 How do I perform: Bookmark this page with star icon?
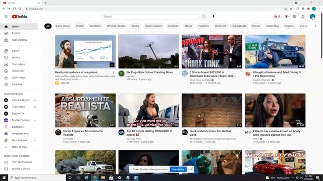291,9
